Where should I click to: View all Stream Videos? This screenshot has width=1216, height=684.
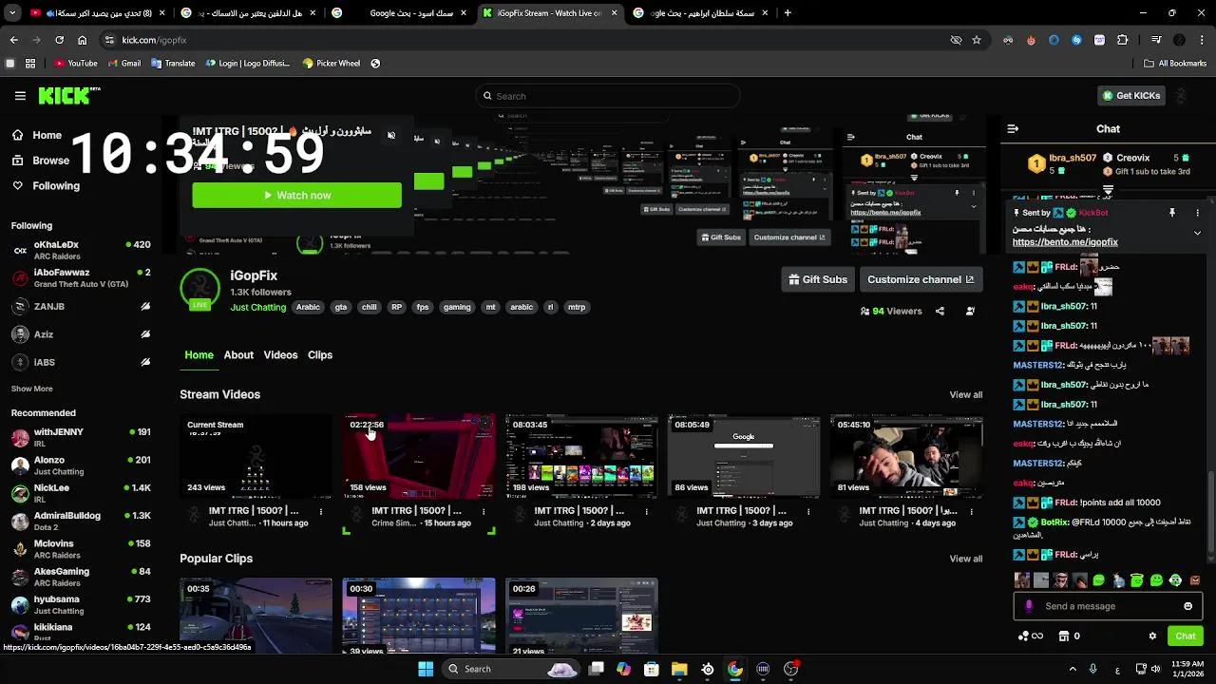[x=965, y=394]
